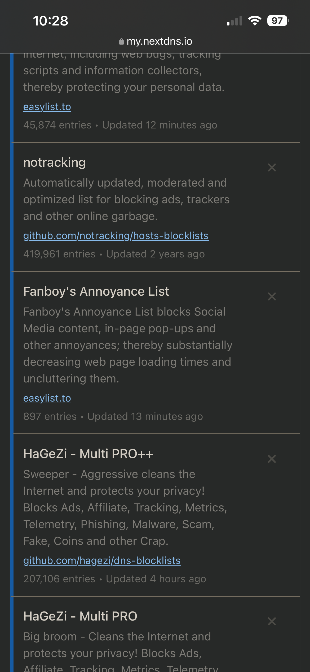The width and height of the screenshot is (310, 672).
Task: Tap the 10:28 clock in status bar
Action: point(51,21)
